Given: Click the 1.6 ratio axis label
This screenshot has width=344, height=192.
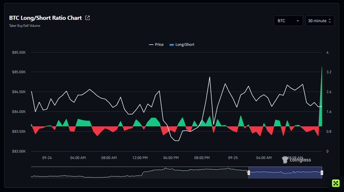Looking at the screenshot, I should (329, 112).
